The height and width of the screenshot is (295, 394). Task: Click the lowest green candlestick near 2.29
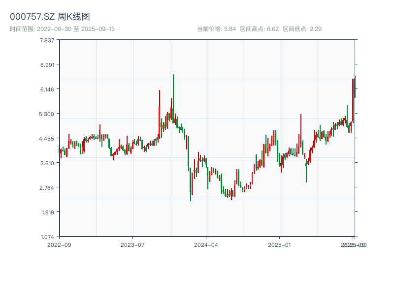click(x=191, y=184)
